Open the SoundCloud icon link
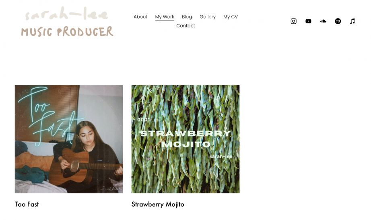 point(323,21)
